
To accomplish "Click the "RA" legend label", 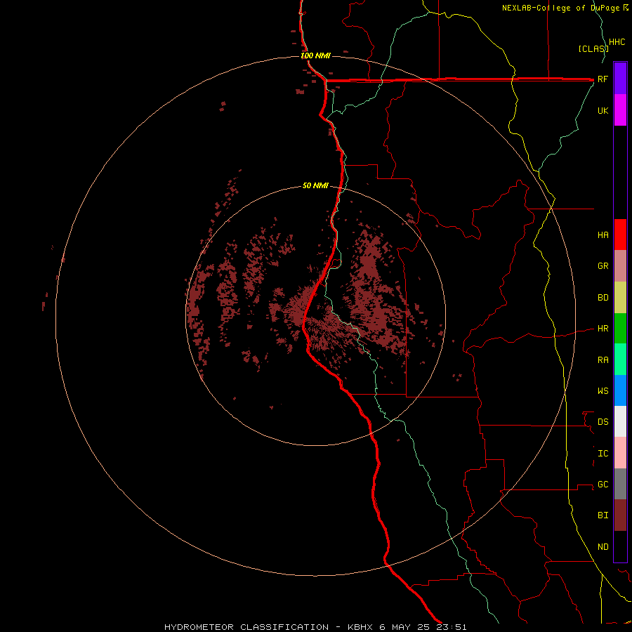I will [x=603, y=360].
